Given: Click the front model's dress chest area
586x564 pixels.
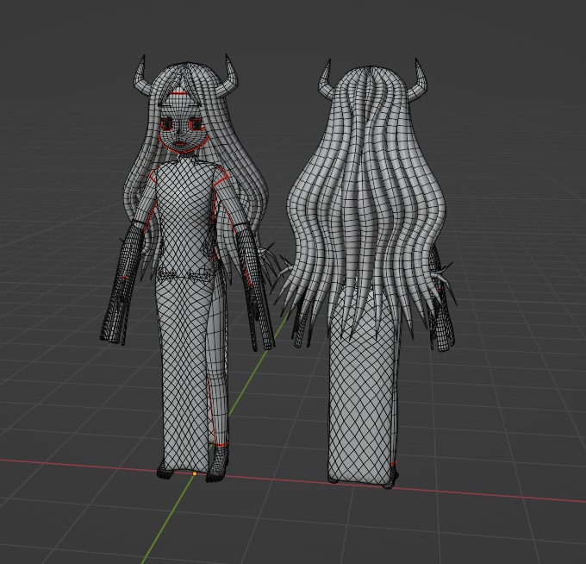Looking at the screenshot, I should pos(183,195).
